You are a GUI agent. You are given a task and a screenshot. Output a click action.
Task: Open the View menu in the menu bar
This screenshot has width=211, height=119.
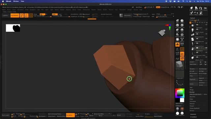click(22, 1)
